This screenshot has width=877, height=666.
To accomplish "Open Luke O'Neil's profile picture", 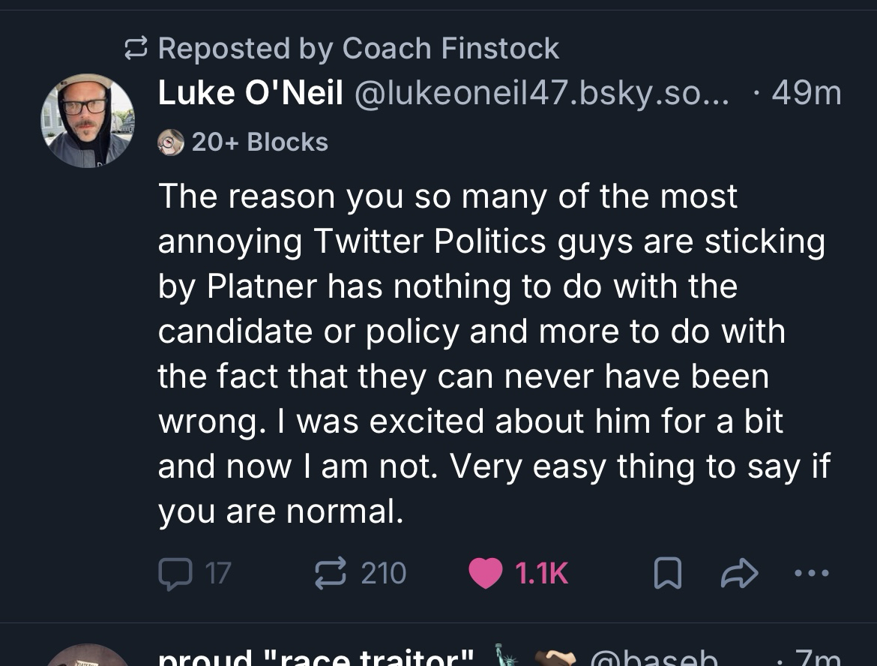I will [x=87, y=120].
